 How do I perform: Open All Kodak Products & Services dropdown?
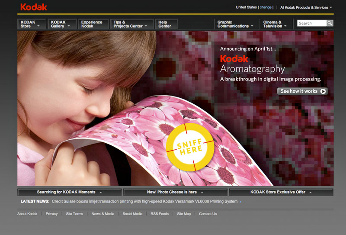306,7
